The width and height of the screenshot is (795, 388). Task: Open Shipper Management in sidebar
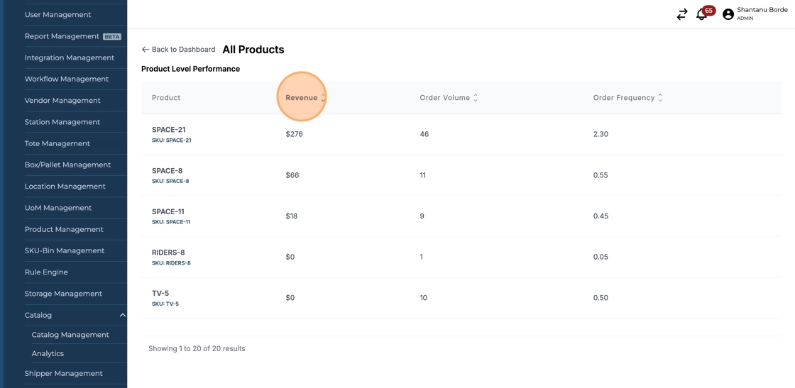pyautogui.click(x=63, y=373)
